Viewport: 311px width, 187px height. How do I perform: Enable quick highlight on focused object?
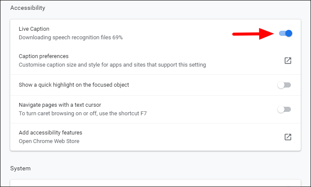click(x=284, y=85)
